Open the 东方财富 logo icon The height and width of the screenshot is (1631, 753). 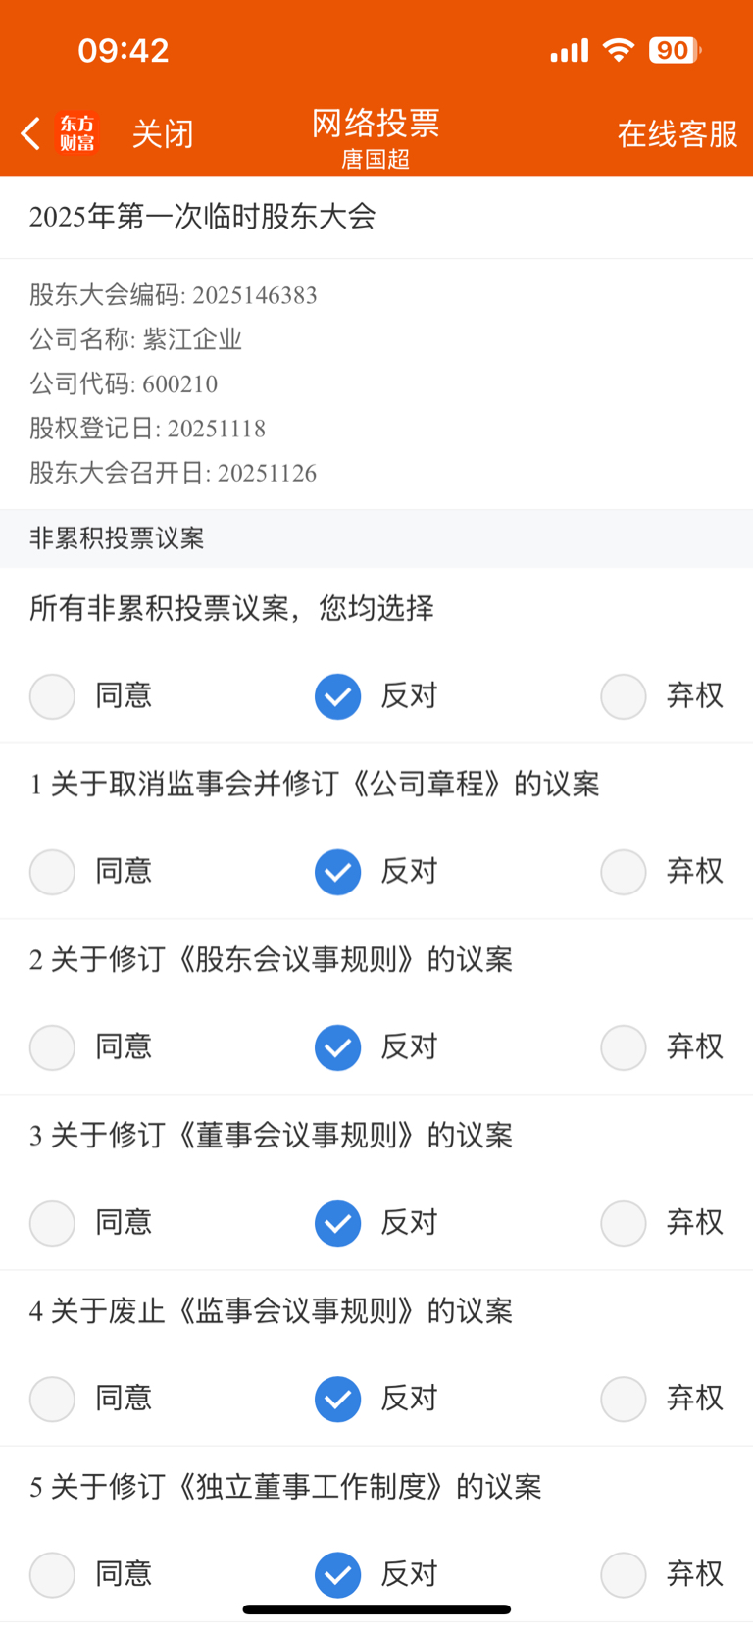click(77, 133)
